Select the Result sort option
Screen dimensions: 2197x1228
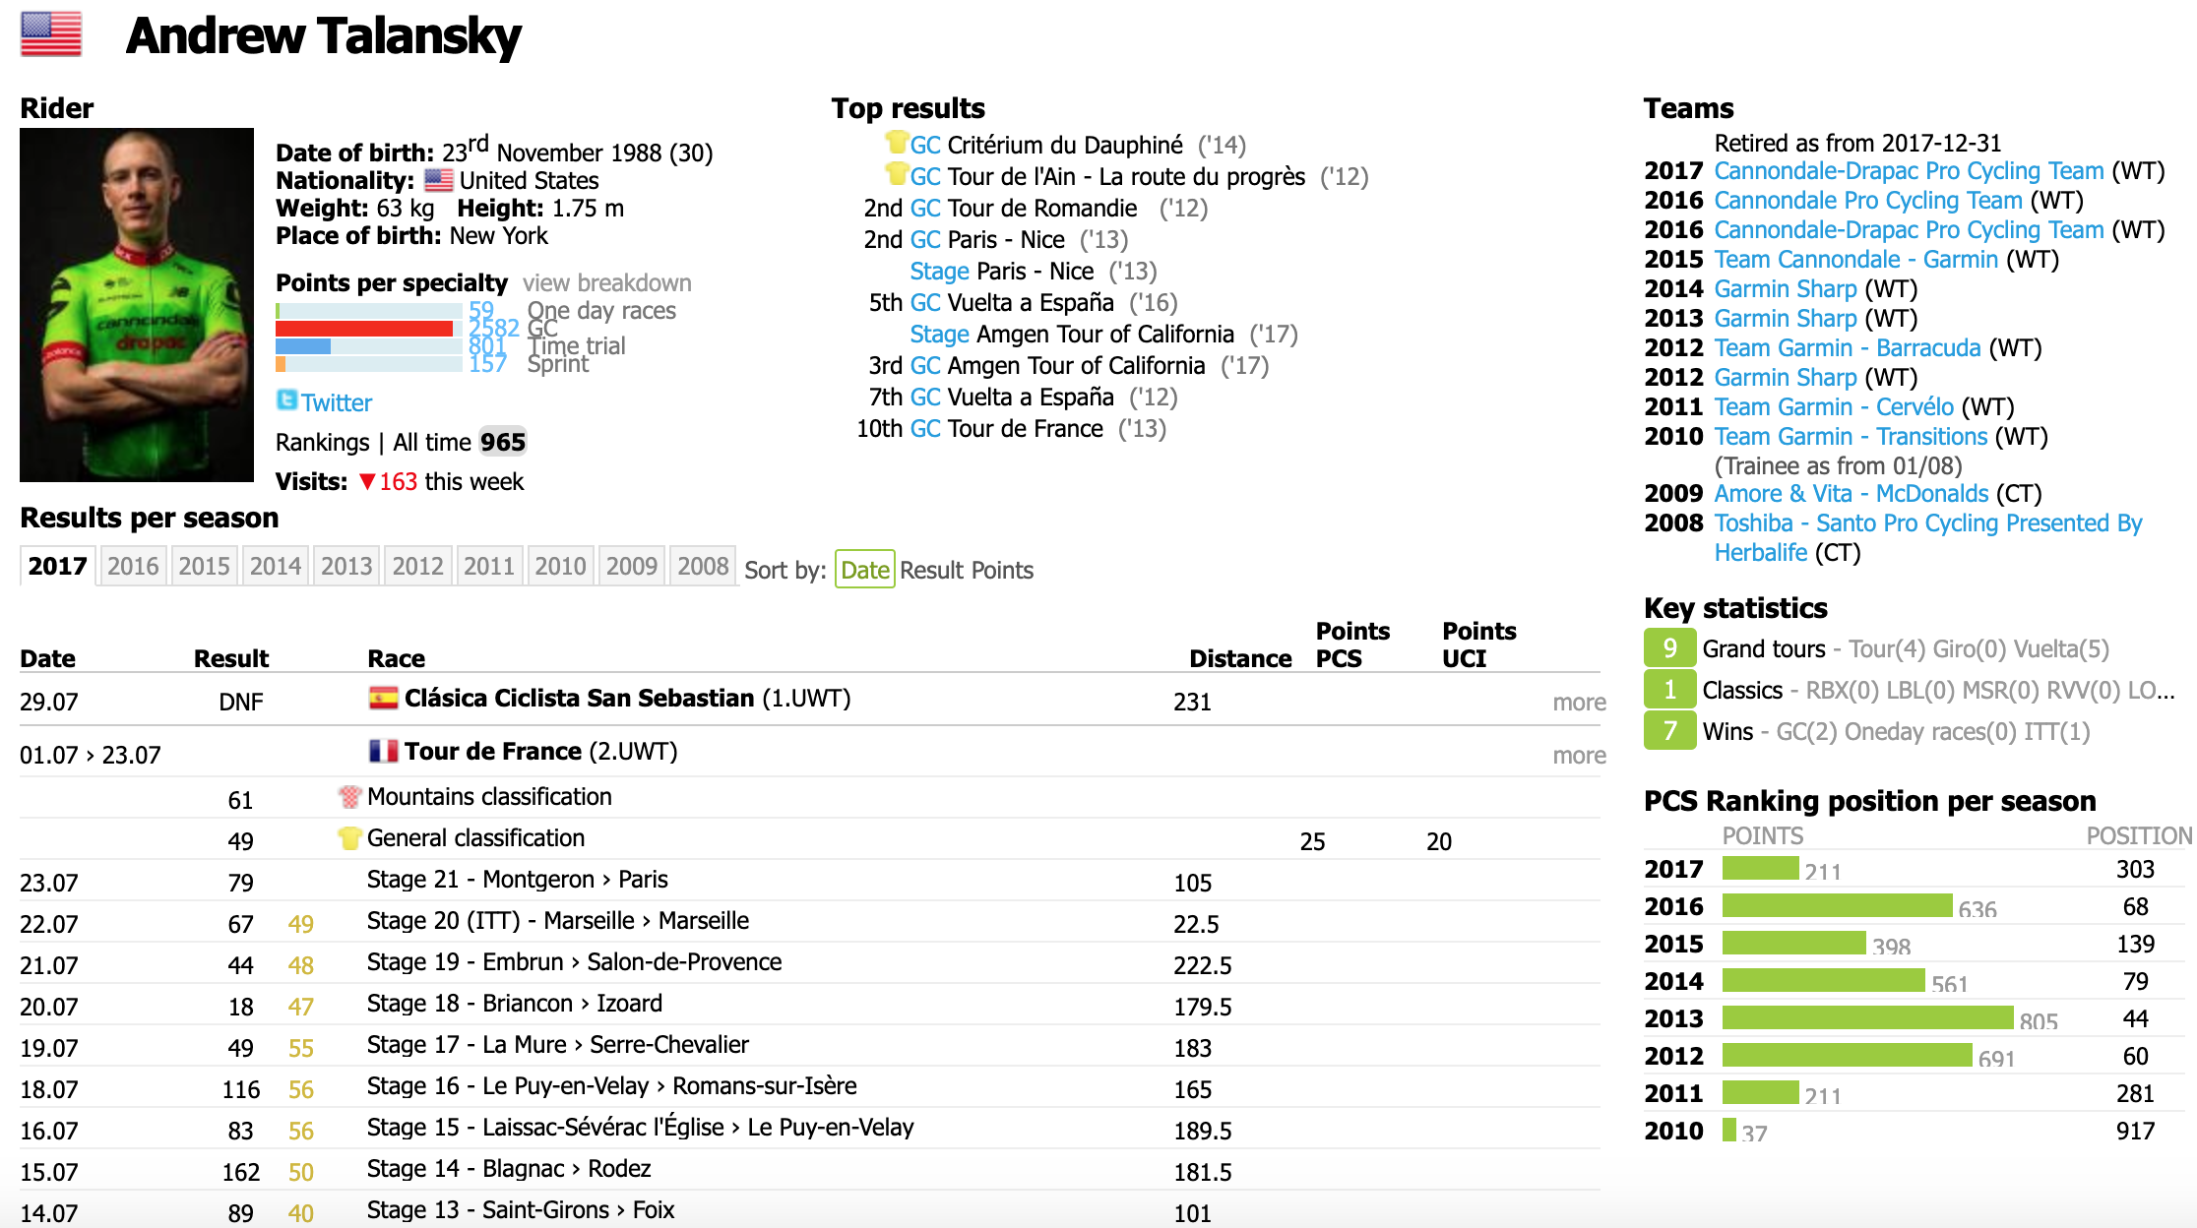(x=926, y=571)
